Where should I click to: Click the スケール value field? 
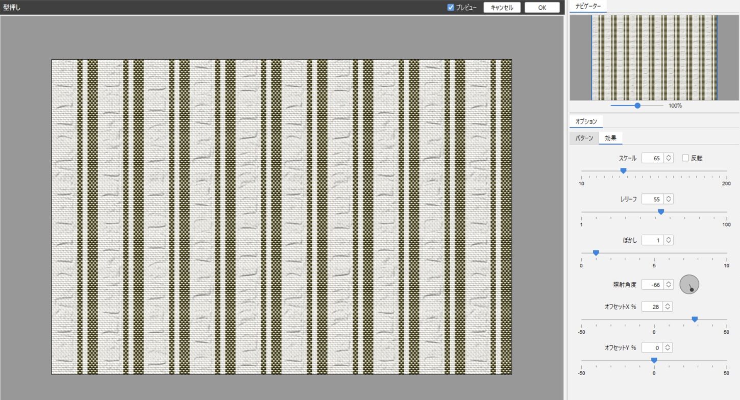[653, 158]
